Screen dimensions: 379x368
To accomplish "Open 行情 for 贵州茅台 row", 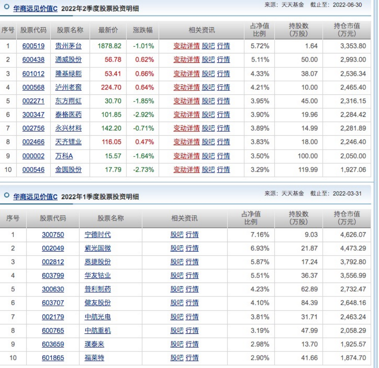I will click(223, 46).
